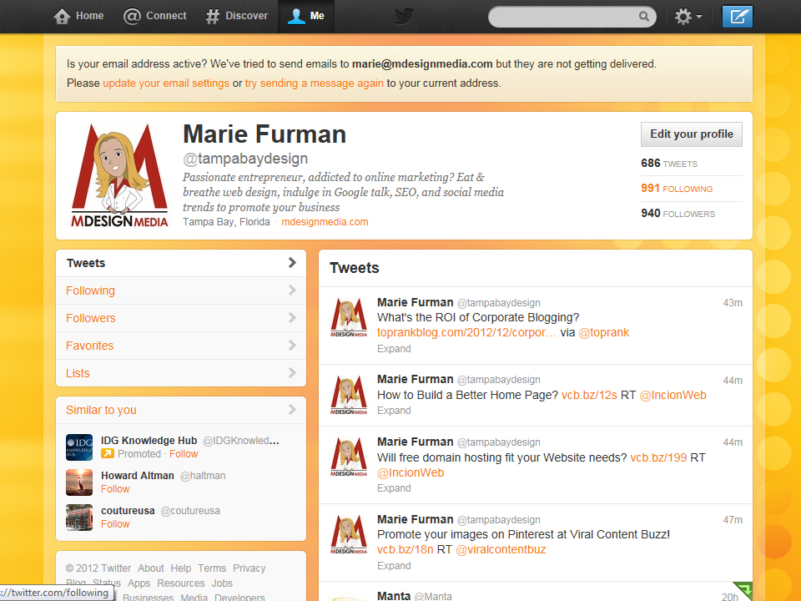Expand the free domain hosting tweet
Image resolution: width=801 pixels, height=601 pixels.
click(394, 488)
